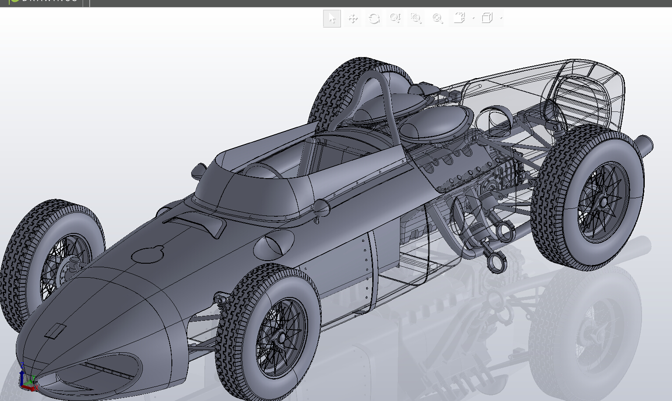Choose the Pan view tool
672x401 pixels.
[x=352, y=18]
